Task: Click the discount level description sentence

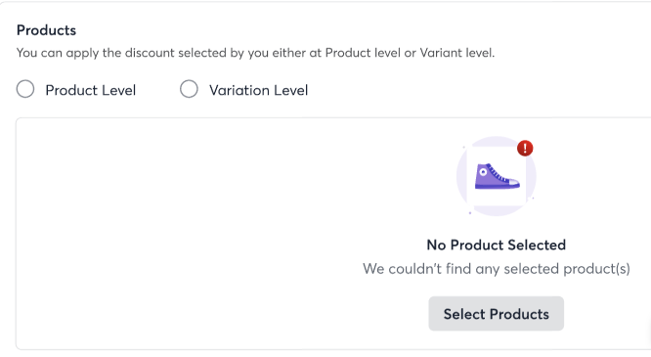Action: tap(256, 53)
